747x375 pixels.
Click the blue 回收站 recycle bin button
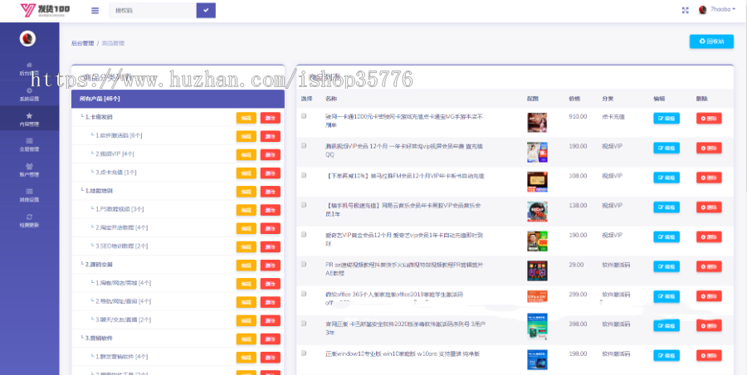pyautogui.click(x=711, y=41)
